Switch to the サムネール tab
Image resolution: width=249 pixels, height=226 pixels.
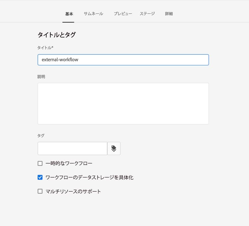pos(93,14)
